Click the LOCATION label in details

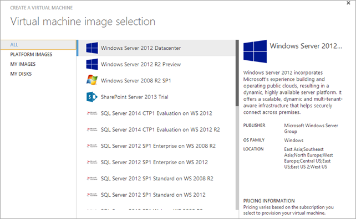pos(253,149)
